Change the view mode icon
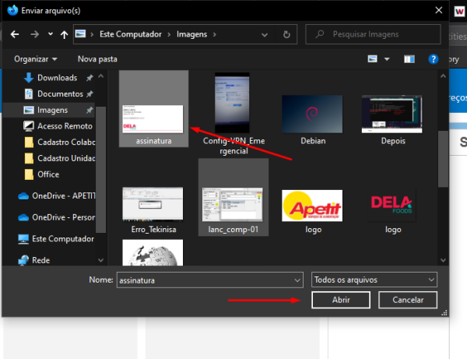The height and width of the screenshot is (359, 467). (373, 59)
